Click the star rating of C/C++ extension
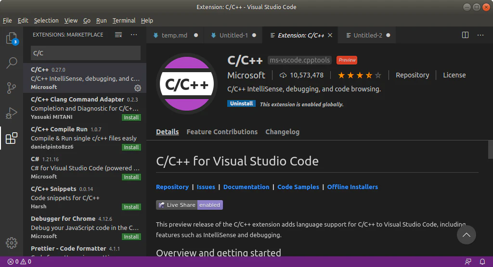The height and width of the screenshot is (267, 493). tap(359, 75)
